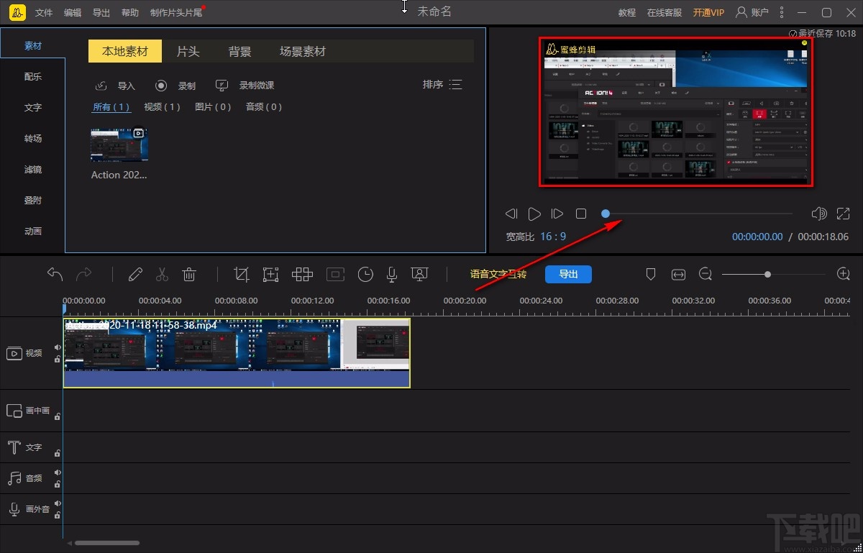Click the blue 导出 export button
The width and height of the screenshot is (863, 553).
pyautogui.click(x=568, y=274)
